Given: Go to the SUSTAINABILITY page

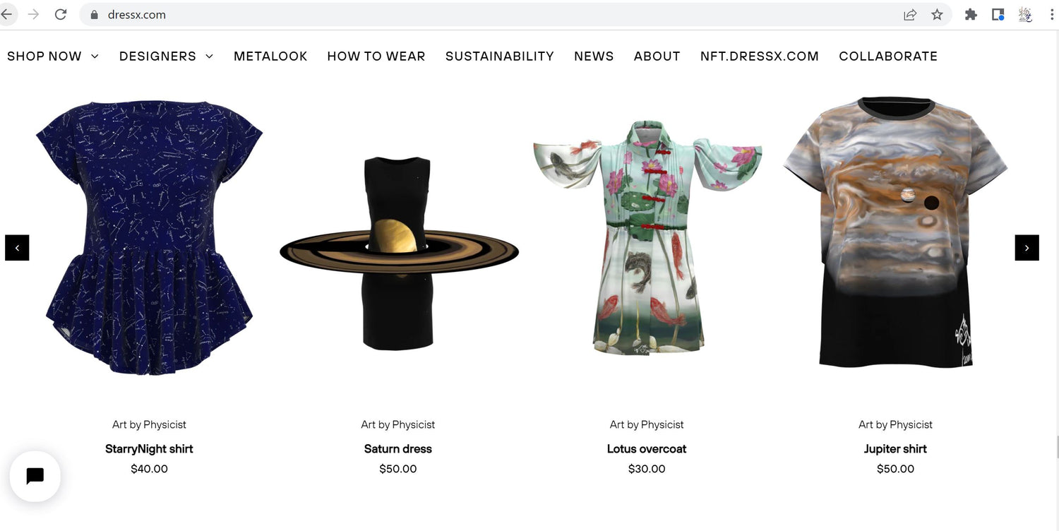Looking at the screenshot, I should (x=500, y=56).
